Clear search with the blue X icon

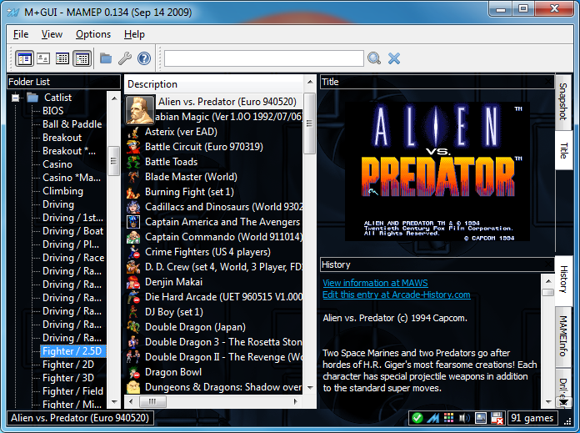coord(394,58)
